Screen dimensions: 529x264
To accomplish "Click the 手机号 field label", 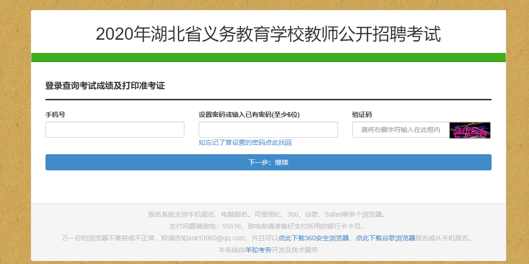I will click(x=55, y=114).
